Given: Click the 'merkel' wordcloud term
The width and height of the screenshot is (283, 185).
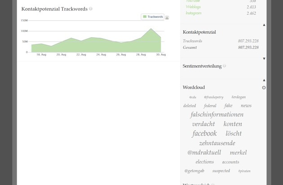Looking at the screenshot, I should tap(238, 153).
